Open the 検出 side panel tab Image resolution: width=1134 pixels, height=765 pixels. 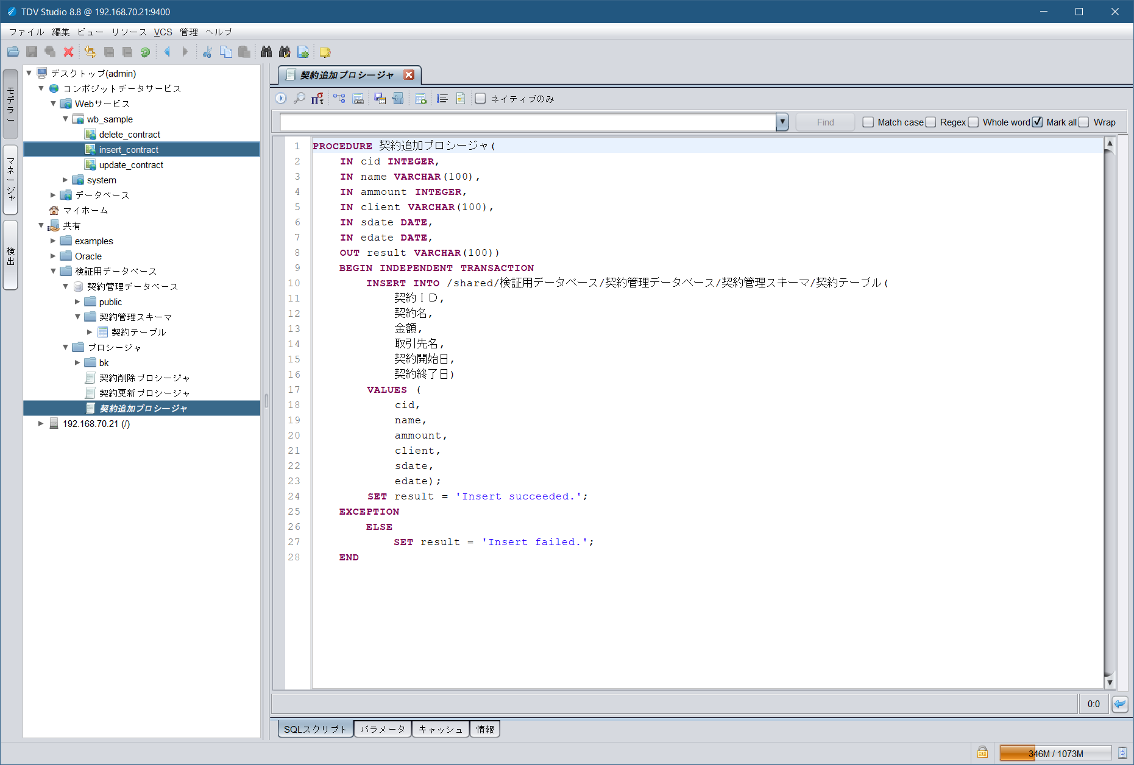10,255
